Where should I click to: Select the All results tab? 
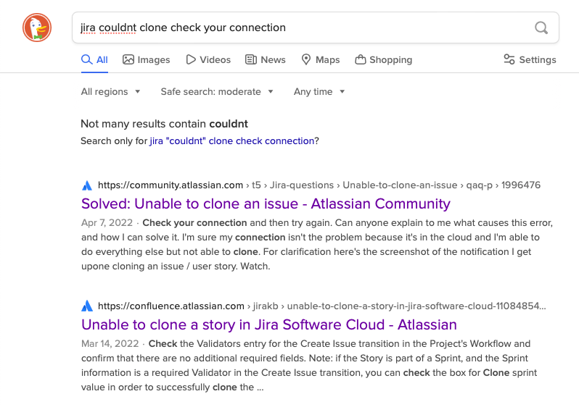pyautogui.click(x=94, y=60)
